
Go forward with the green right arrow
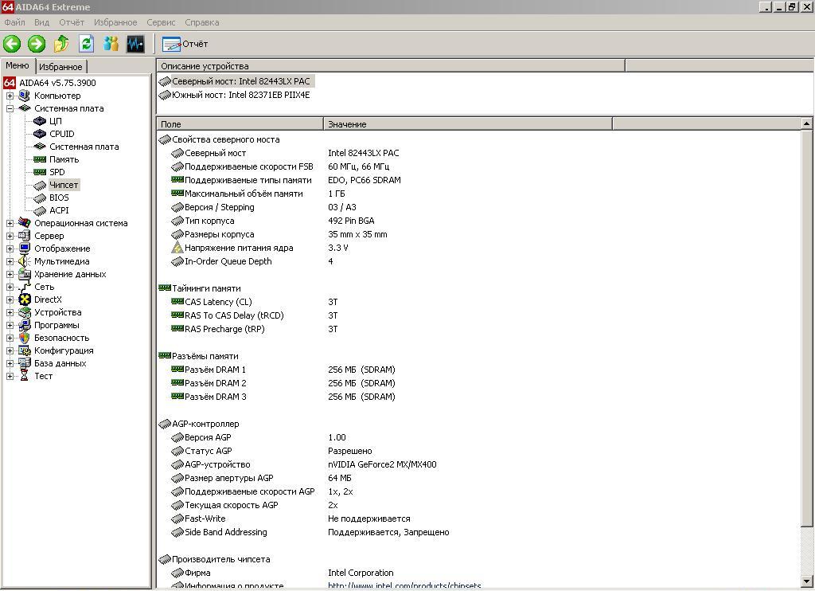click(37, 44)
